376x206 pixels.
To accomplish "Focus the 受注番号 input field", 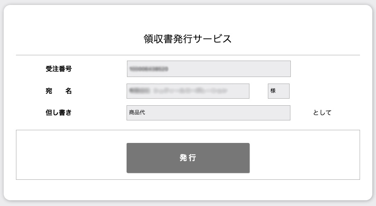I will 208,69.
